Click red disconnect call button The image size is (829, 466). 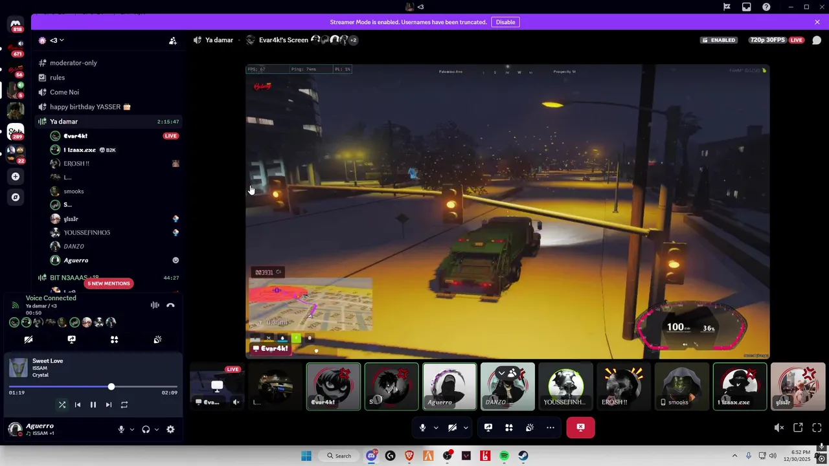coord(580,427)
